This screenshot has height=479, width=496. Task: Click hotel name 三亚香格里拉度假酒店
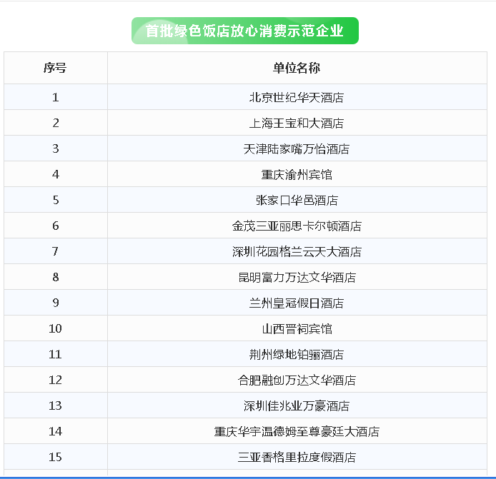pos(297,457)
